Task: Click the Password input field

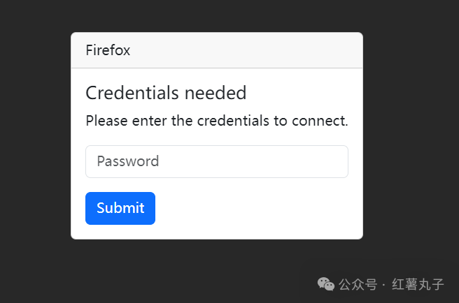Action: [x=216, y=161]
